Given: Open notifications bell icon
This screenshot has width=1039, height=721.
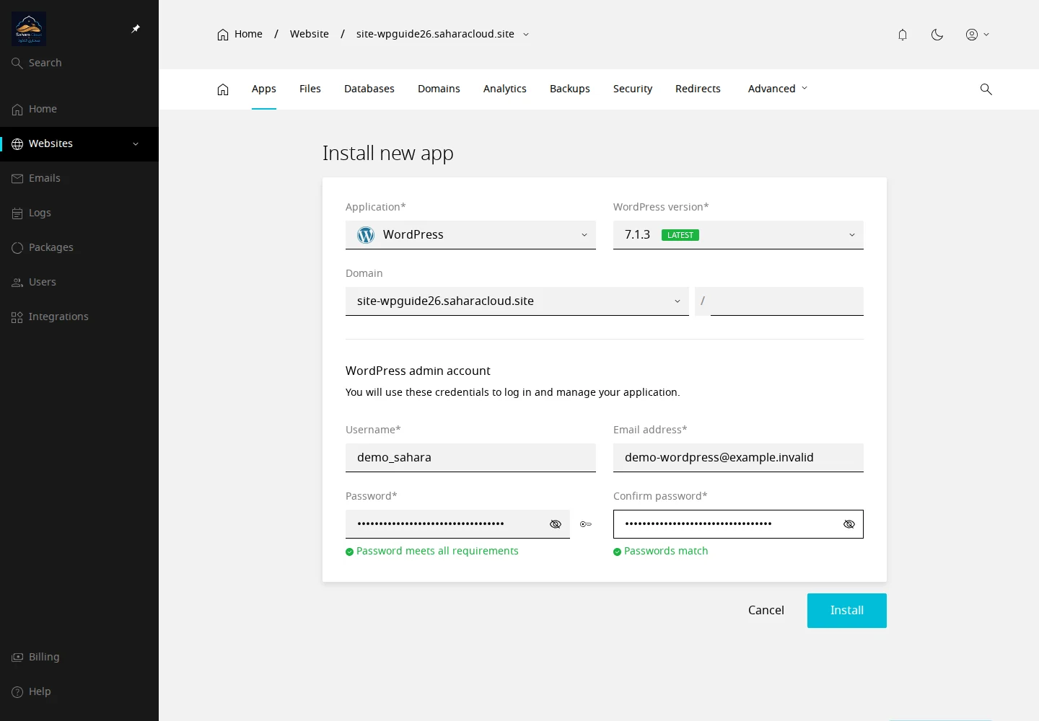Looking at the screenshot, I should (903, 35).
